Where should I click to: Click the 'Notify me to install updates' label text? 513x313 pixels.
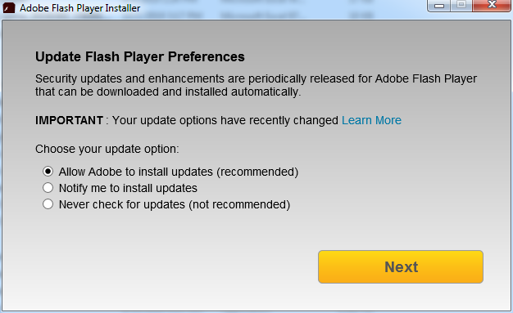(x=128, y=188)
